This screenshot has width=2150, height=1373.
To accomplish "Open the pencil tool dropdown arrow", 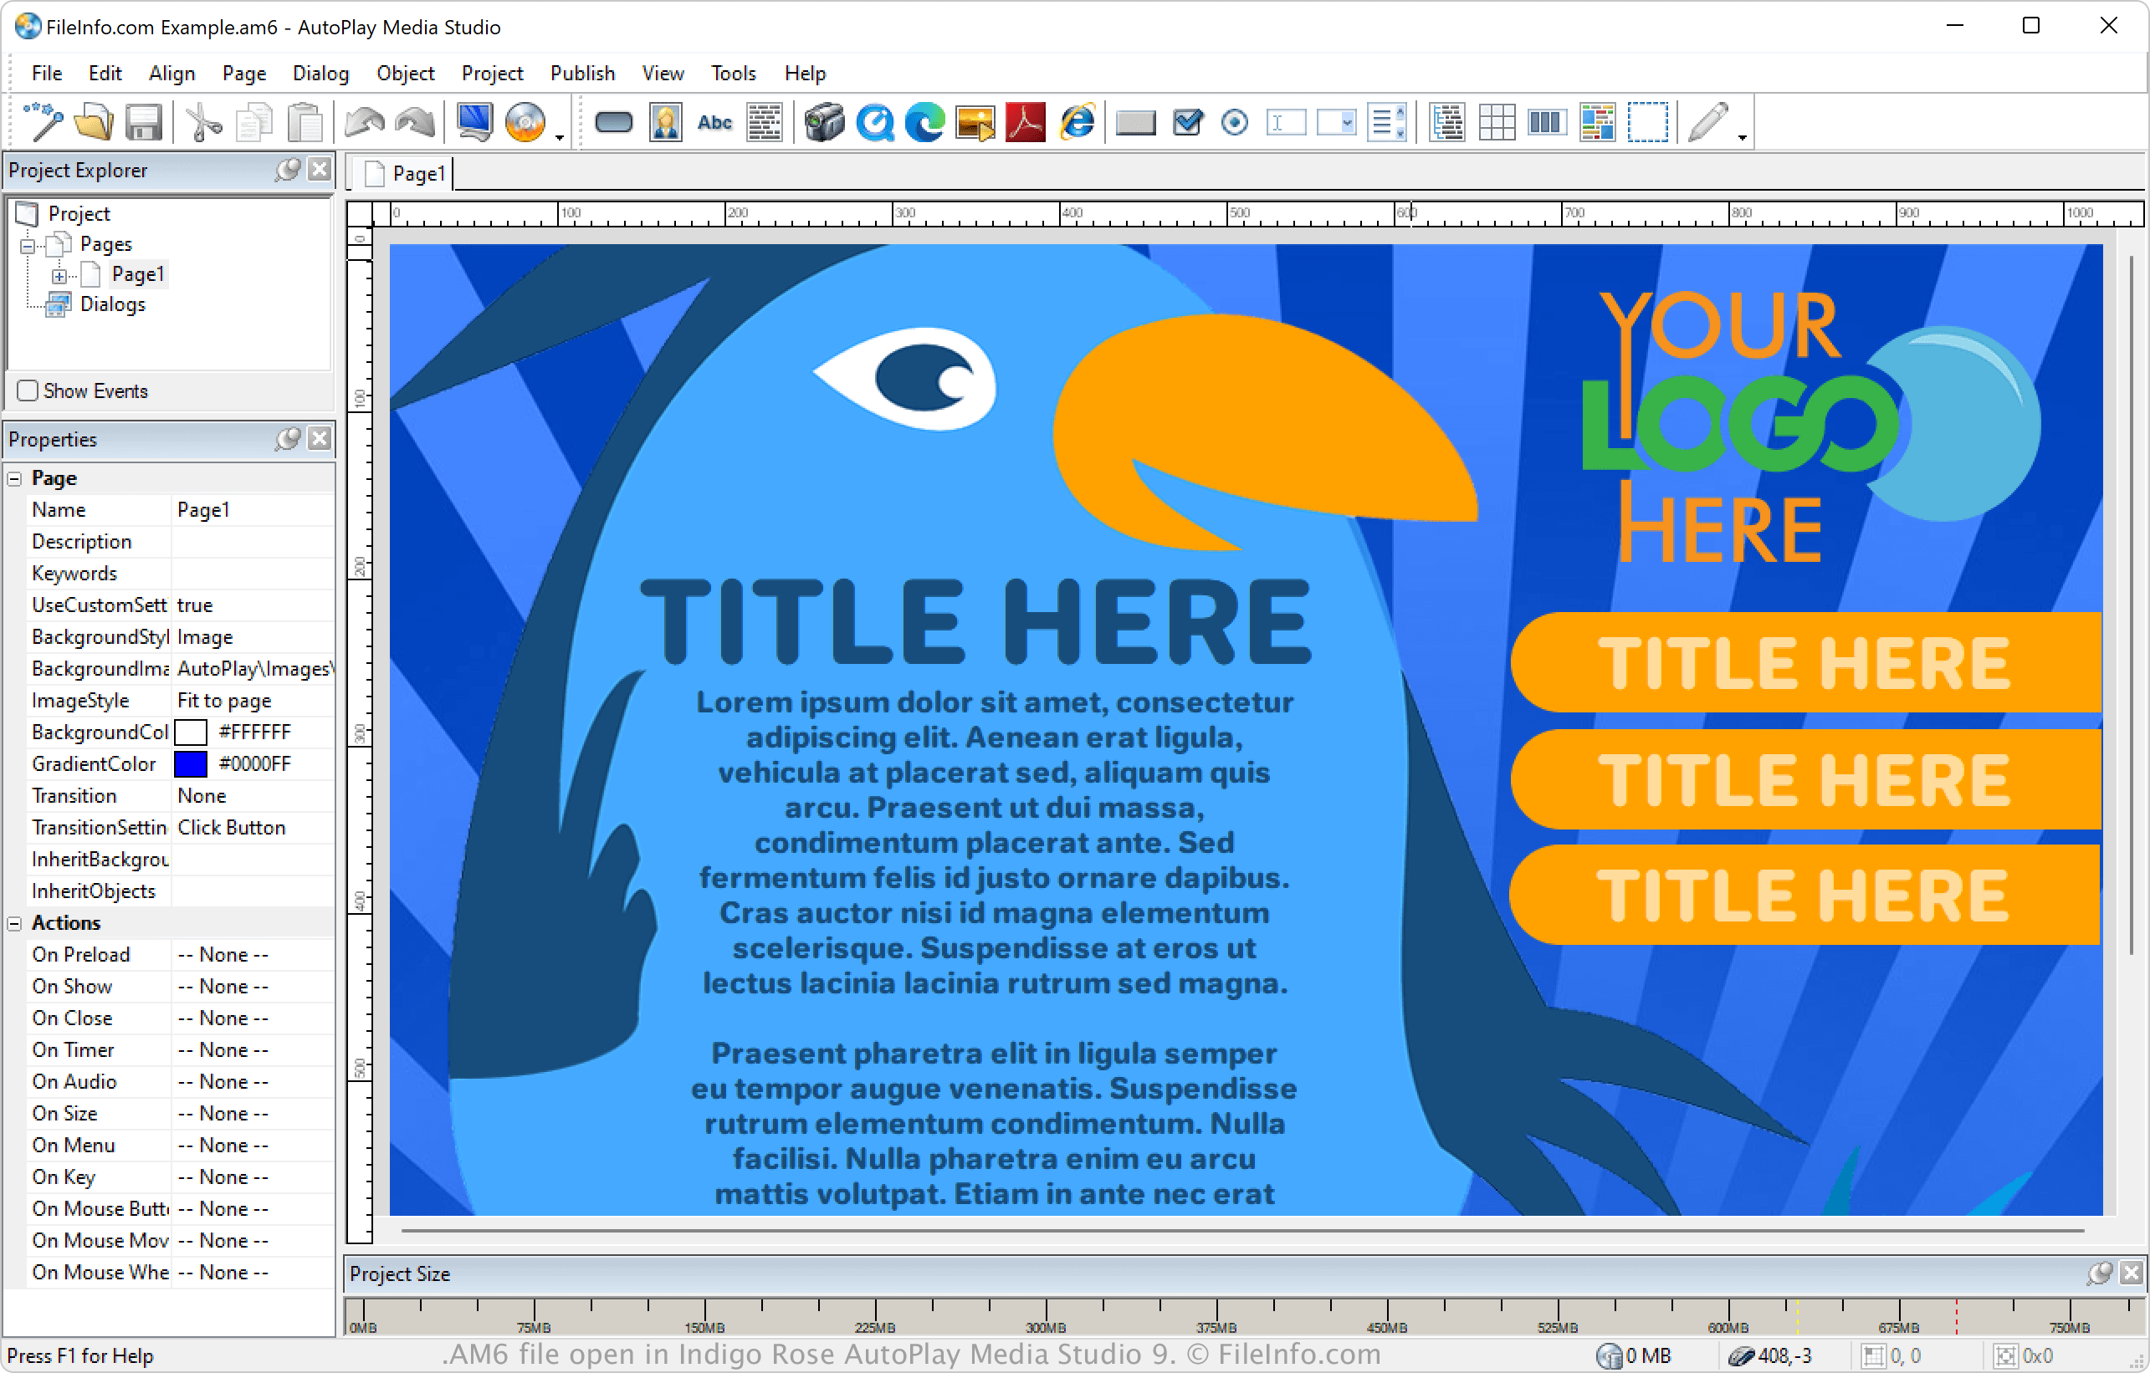I will [1742, 136].
